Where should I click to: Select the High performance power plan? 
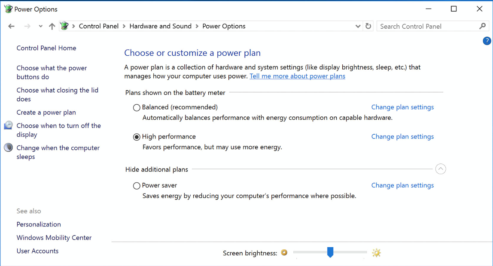(137, 137)
